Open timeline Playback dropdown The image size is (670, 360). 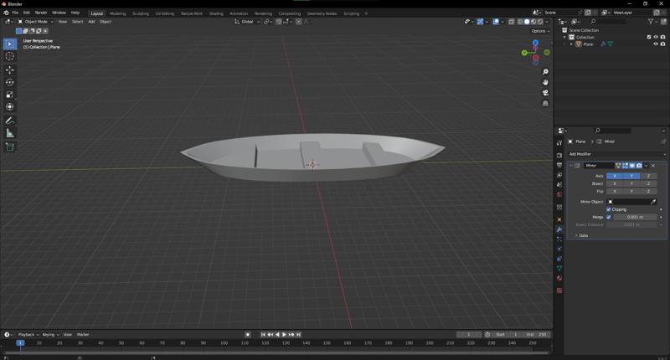pos(28,334)
